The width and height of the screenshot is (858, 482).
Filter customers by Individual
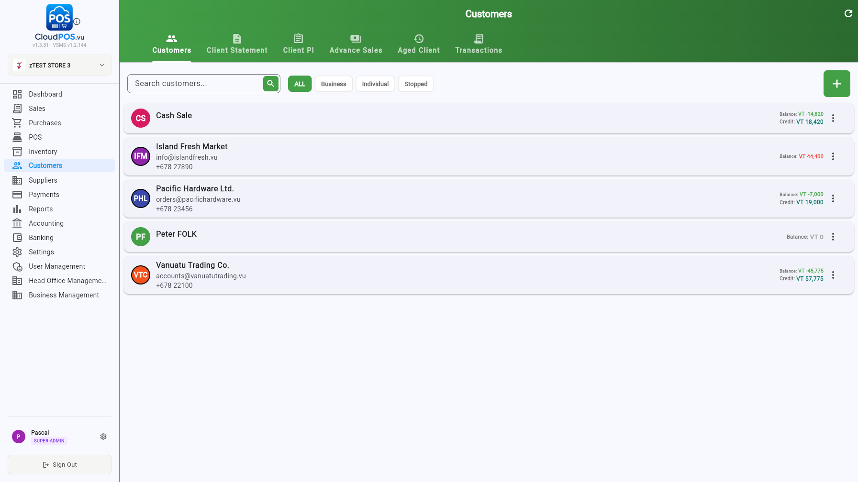375,84
